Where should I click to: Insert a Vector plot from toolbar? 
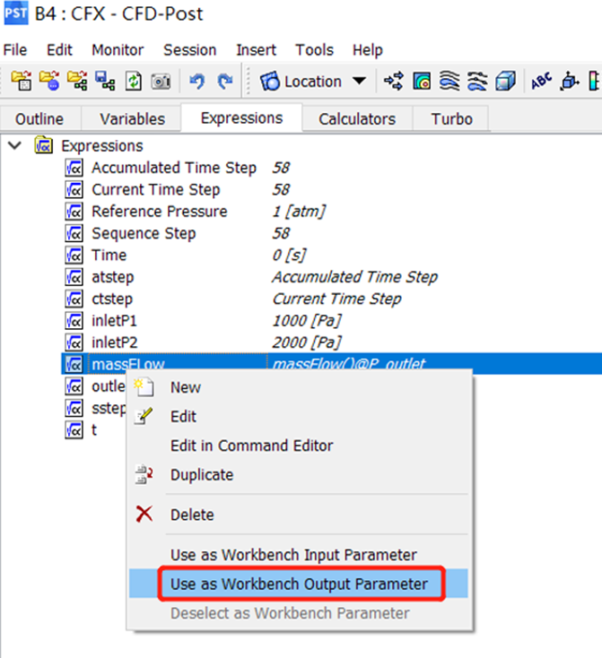394,81
